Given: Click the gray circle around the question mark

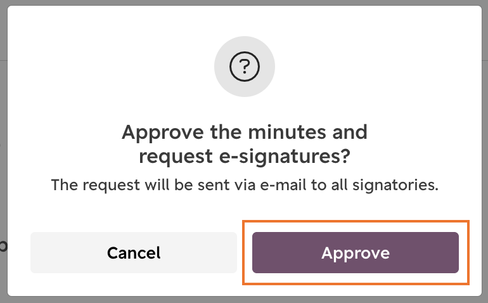Looking at the screenshot, I should [x=245, y=67].
